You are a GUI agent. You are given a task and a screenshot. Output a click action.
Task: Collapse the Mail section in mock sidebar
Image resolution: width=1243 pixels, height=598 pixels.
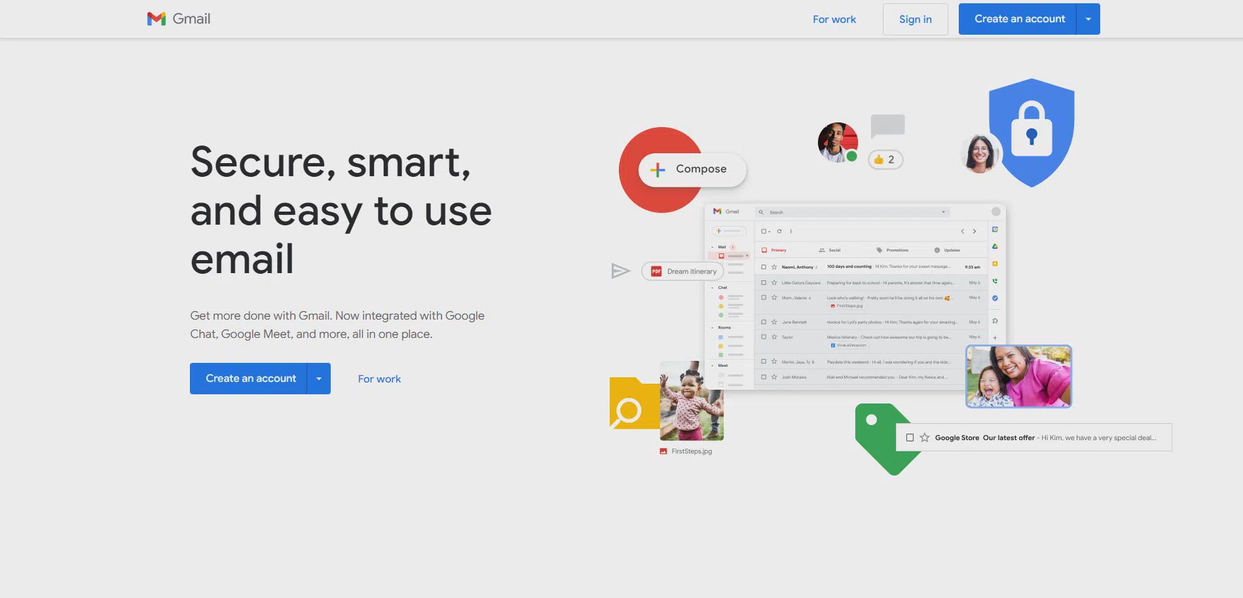[713, 248]
